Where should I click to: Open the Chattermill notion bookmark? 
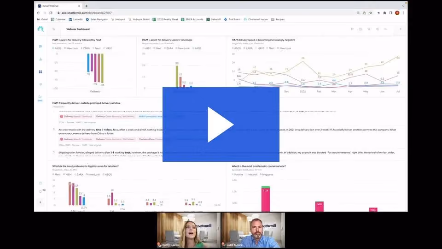256,19
